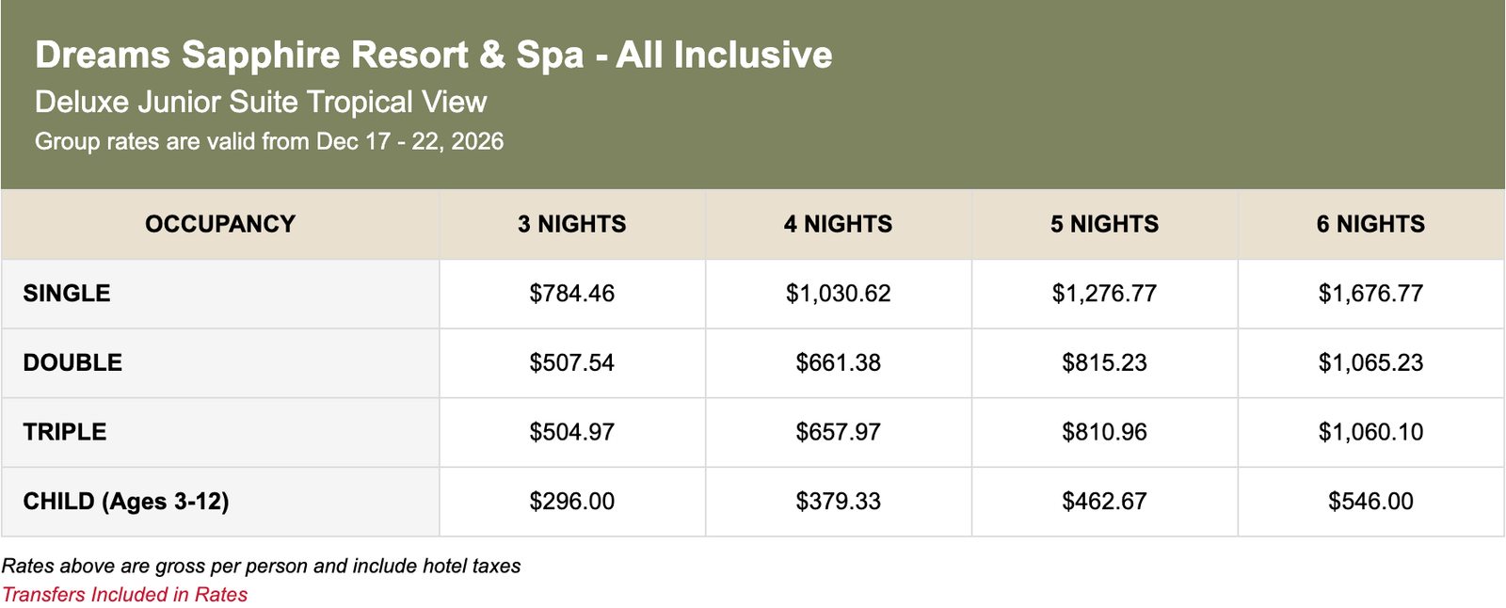Select the $546.00 child 6-night rate
Viewport: 1506px width, 608px height.
click(x=1371, y=502)
